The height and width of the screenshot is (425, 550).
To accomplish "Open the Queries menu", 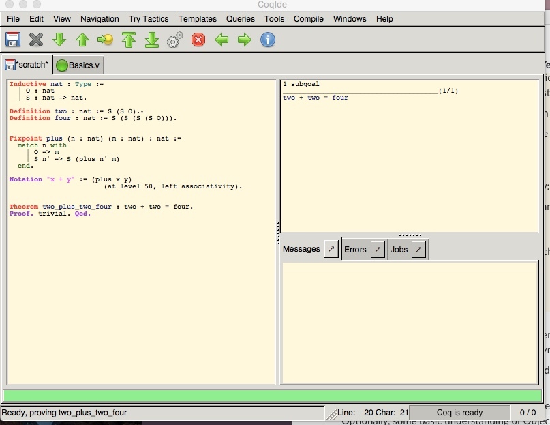I will point(241,19).
